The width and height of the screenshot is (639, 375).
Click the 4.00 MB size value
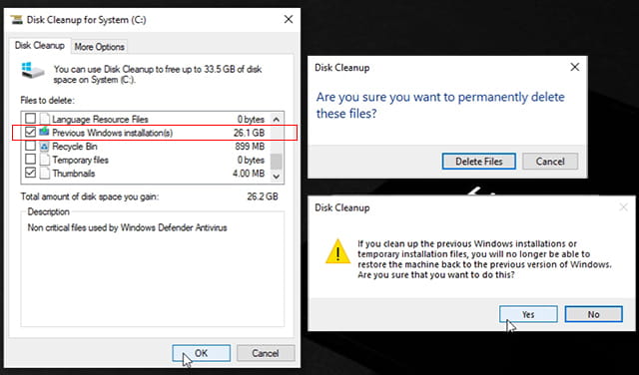(x=249, y=174)
